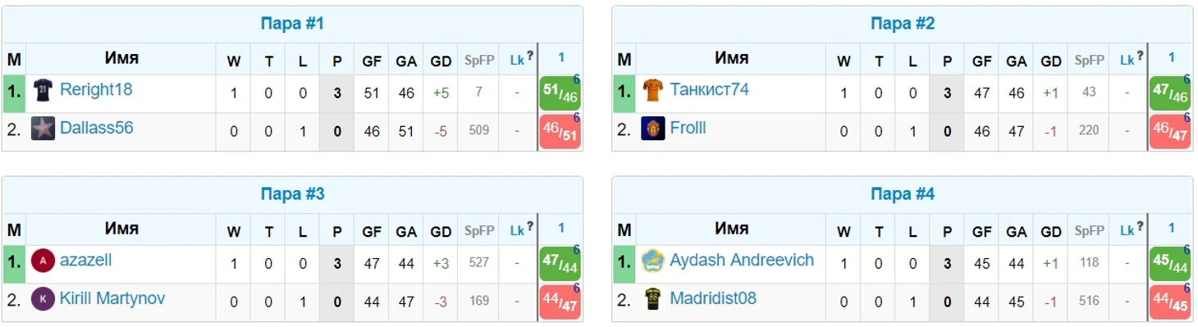Open the Пара #4 header link

pos(903,194)
